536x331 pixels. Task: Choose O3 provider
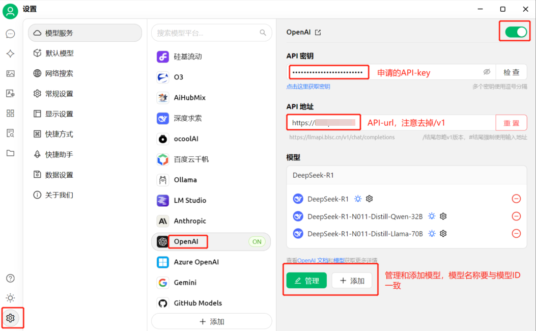point(211,77)
